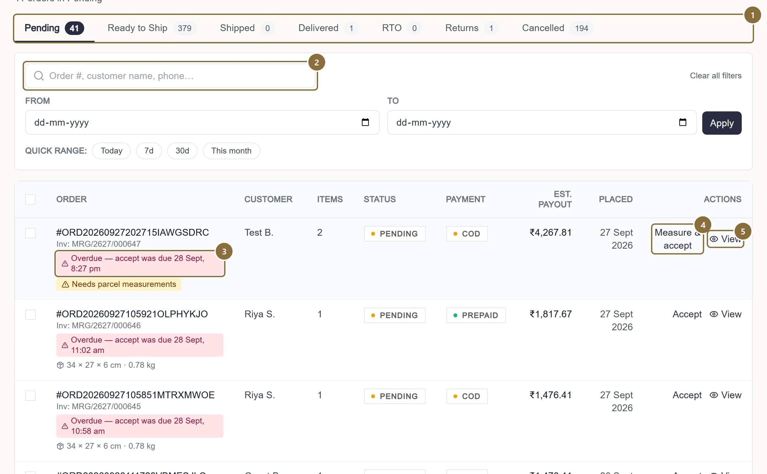Open the FROM date calendar picker icon
Screen dimensions: 767x474
click(x=365, y=122)
